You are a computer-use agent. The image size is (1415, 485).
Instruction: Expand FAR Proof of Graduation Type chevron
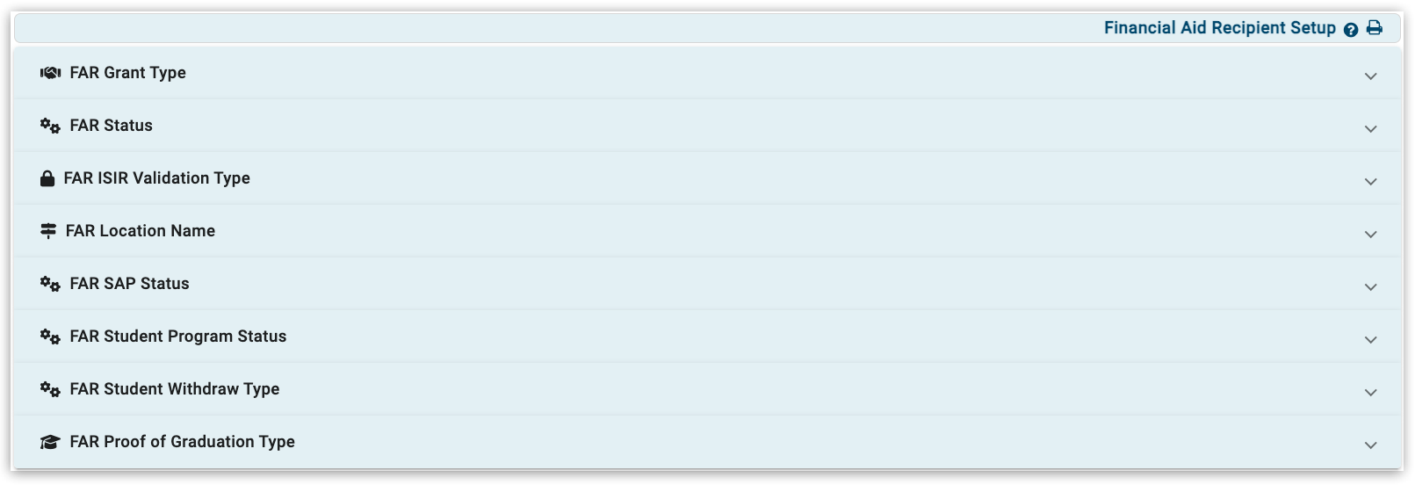coord(1370,445)
